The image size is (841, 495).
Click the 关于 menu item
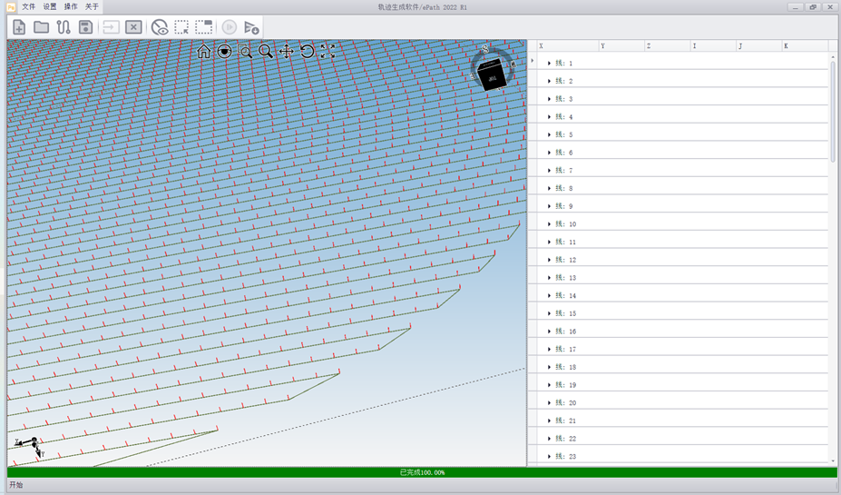click(92, 6)
